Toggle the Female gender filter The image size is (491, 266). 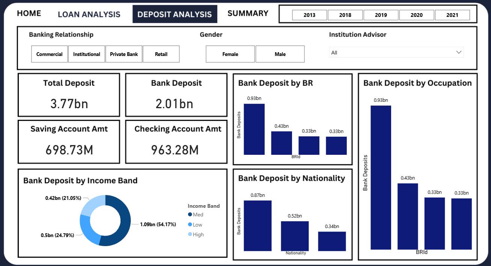pyautogui.click(x=230, y=54)
